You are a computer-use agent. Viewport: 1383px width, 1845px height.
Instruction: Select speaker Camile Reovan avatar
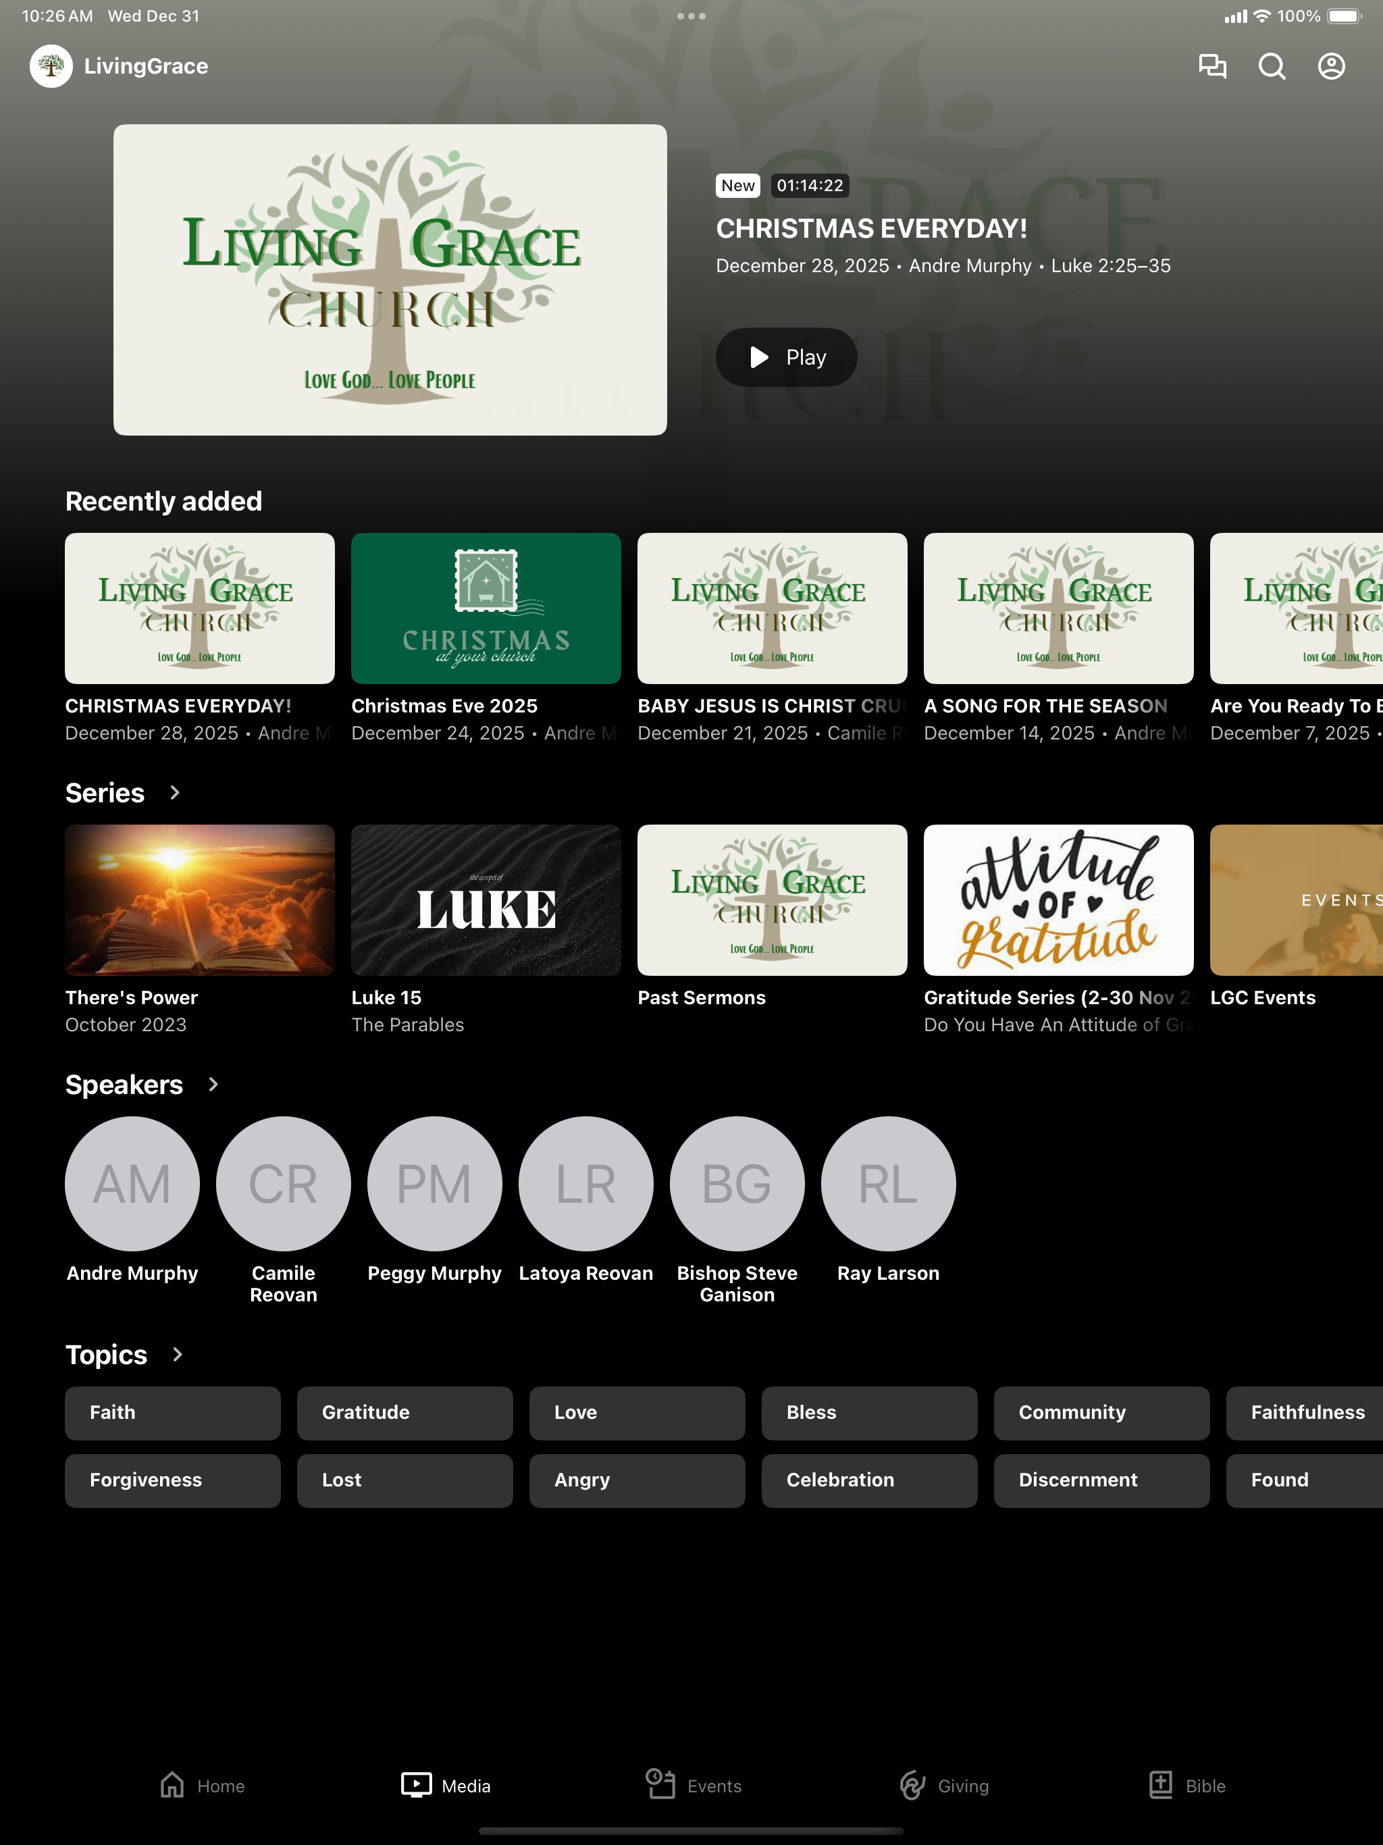point(283,1184)
